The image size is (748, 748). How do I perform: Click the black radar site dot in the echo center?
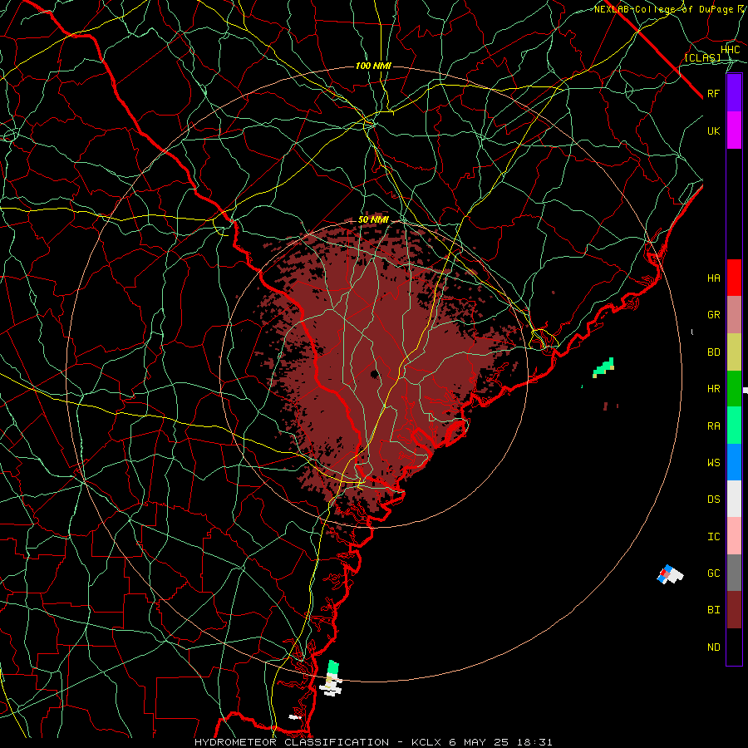[x=375, y=373]
